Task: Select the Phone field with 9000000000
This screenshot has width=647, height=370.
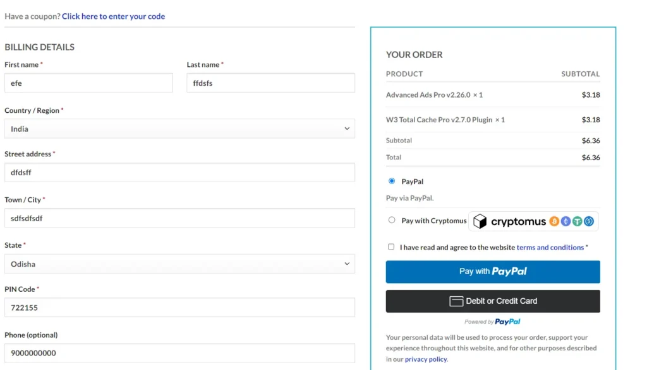Action: (x=179, y=353)
